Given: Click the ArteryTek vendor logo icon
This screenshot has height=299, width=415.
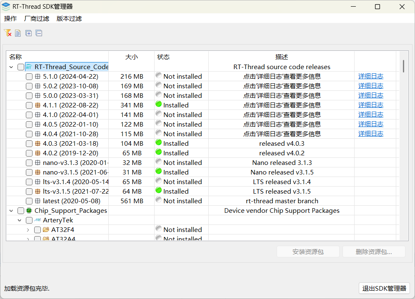Looking at the screenshot, I should 37,220.
